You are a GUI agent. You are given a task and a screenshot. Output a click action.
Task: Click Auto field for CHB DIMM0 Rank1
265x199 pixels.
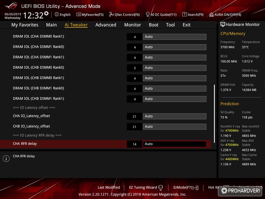coord(175,78)
